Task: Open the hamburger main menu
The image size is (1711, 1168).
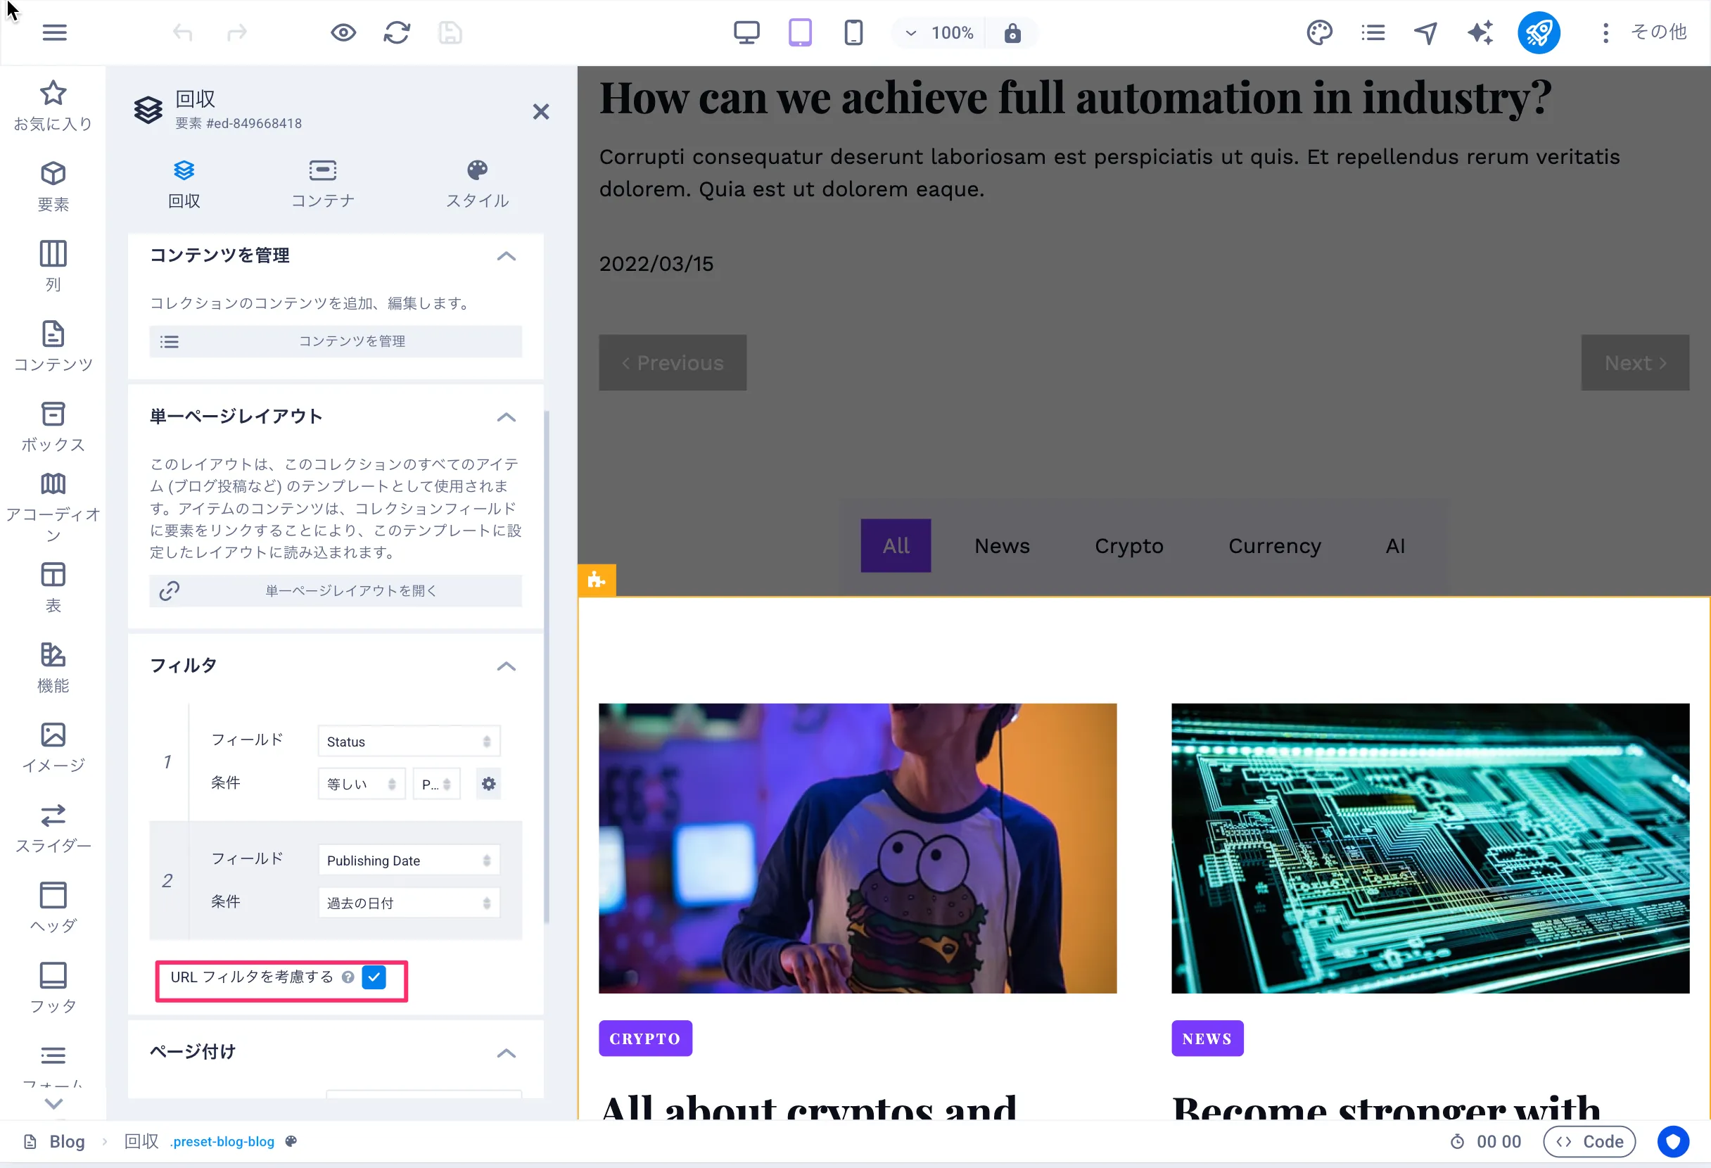Action: click(54, 32)
